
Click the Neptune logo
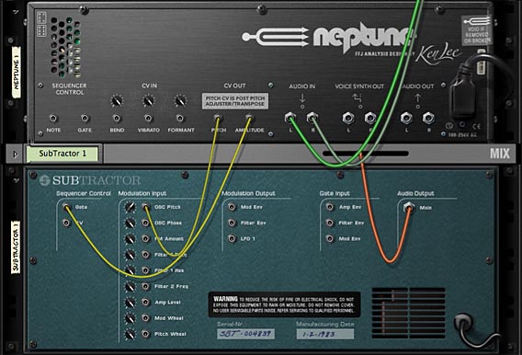(x=328, y=38)
